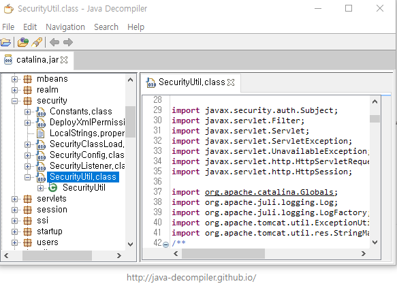Open the File menu
397x288 pixels.
[8, 27]
